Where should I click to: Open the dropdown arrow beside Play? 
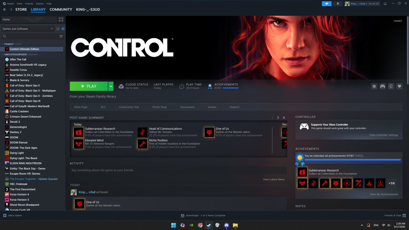pyautogui.click(x=111, y=86)
